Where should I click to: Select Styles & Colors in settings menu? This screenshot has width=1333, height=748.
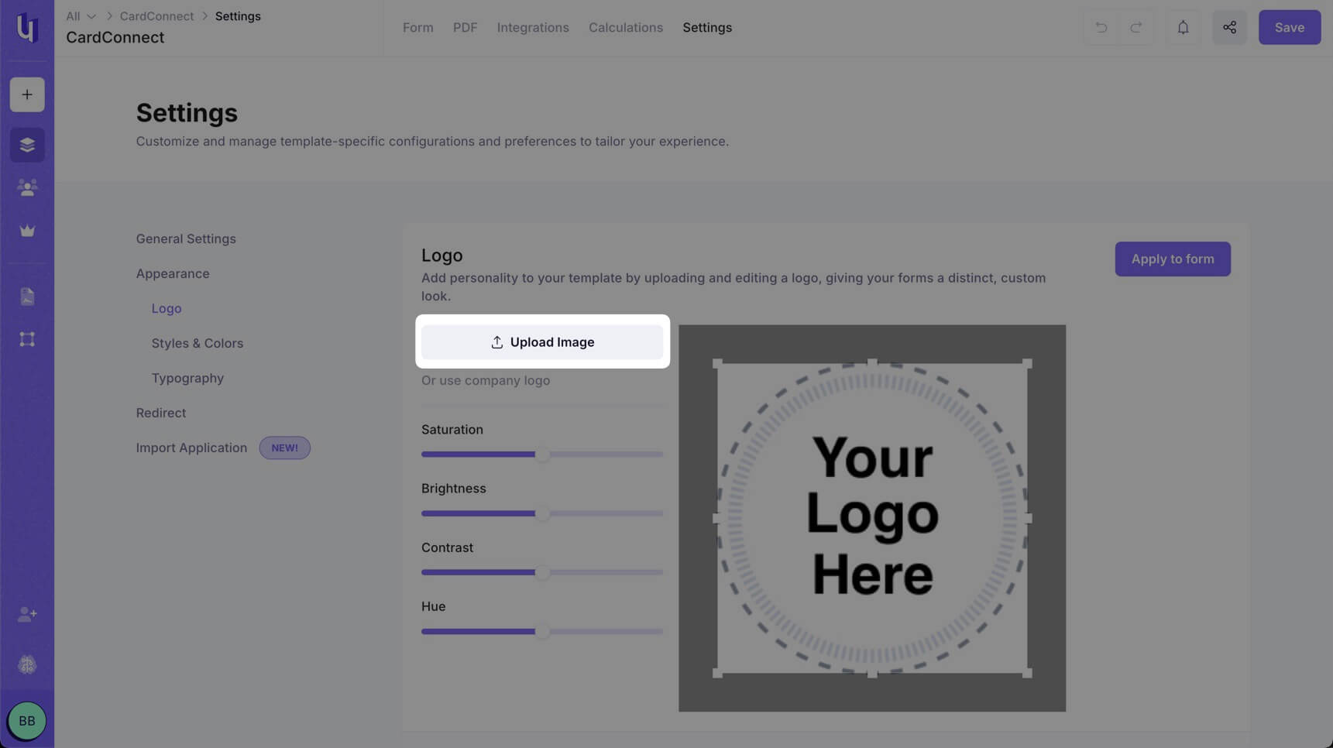tap(198, 343)
